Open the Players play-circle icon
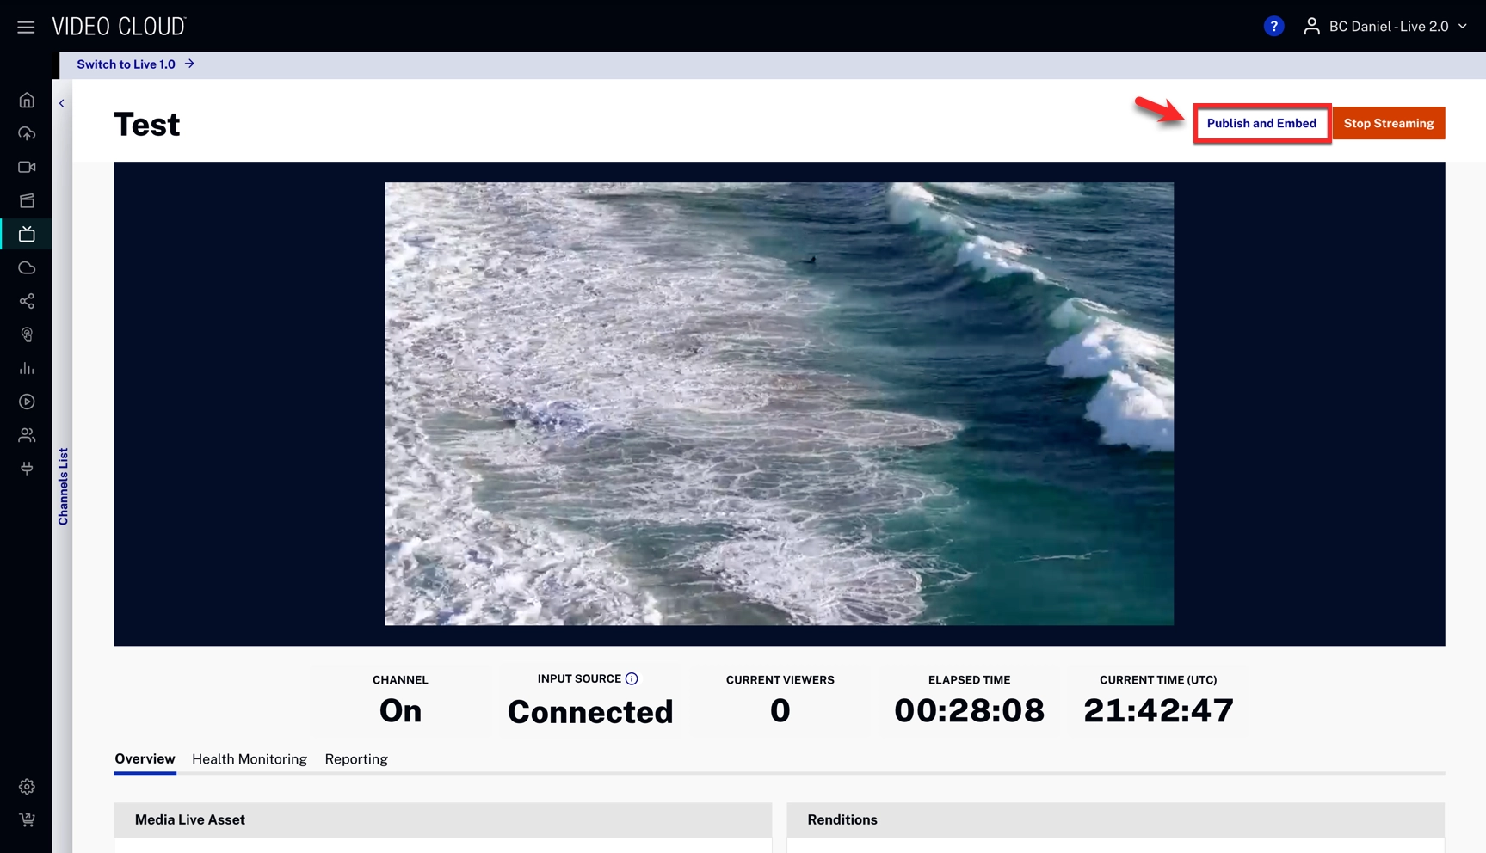 pyautogui.click(x=27, y=402)
